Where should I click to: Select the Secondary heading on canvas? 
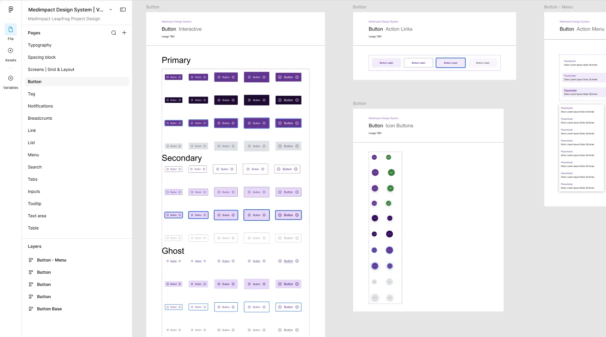pyautogui.click(x=182, y=158)
